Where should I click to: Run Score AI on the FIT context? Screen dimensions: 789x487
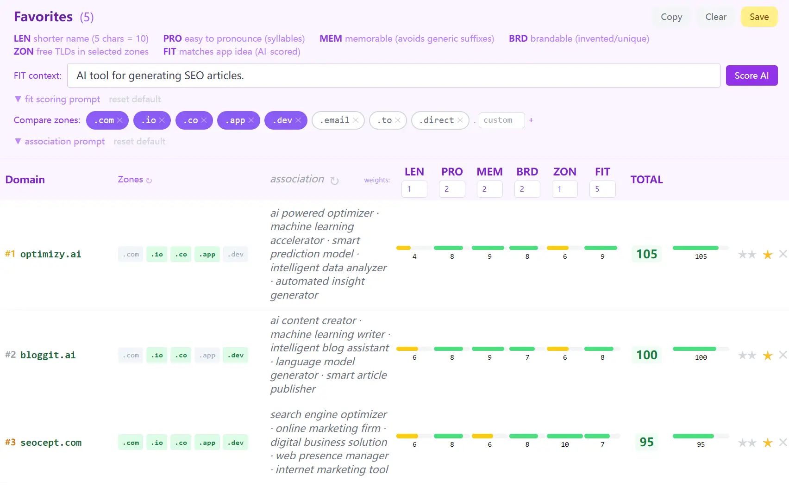pos(751,75)
